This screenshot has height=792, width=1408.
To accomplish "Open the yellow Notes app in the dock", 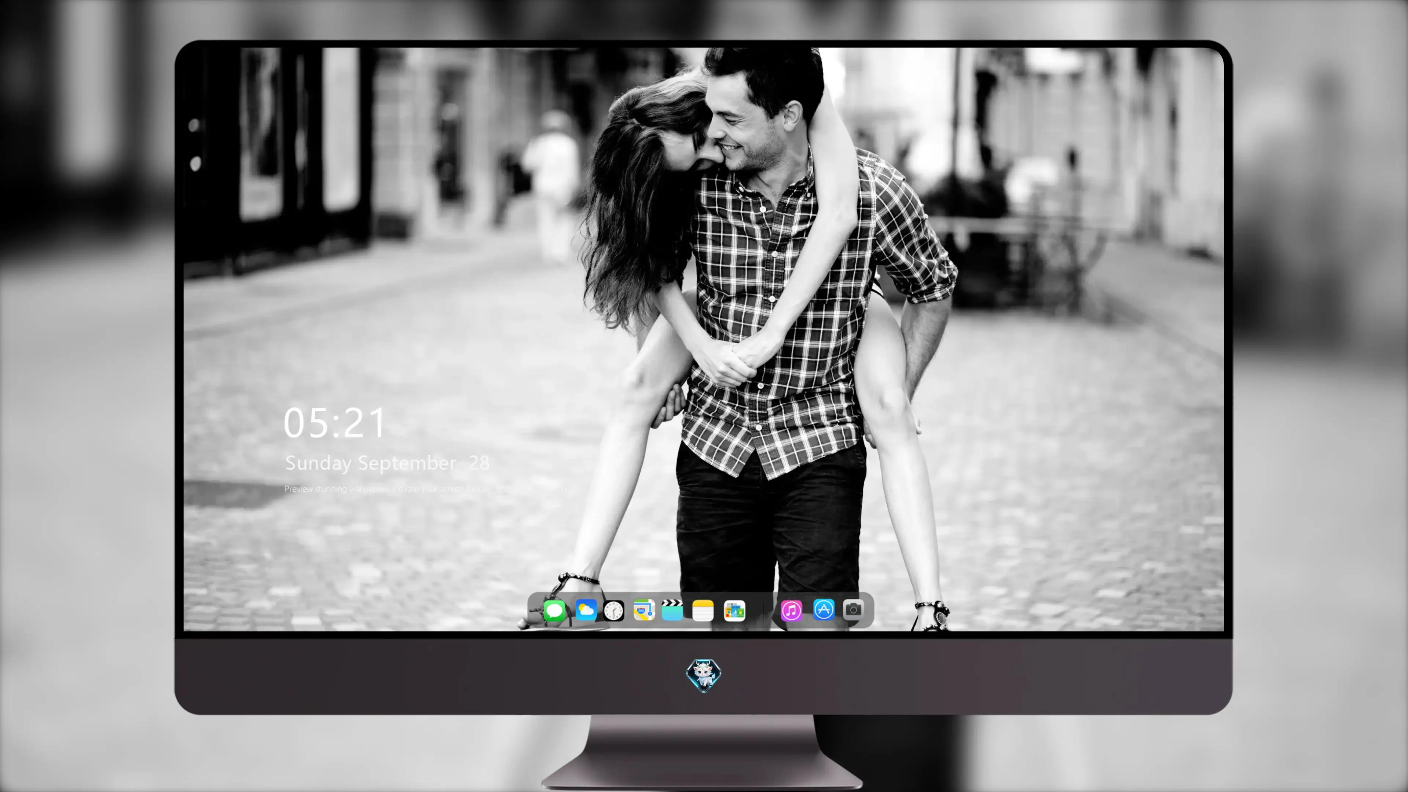I will coord(703,610).
